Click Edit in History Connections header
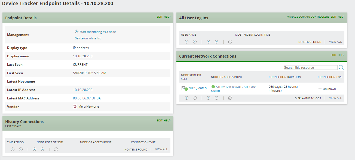 (x=160, y=121)
